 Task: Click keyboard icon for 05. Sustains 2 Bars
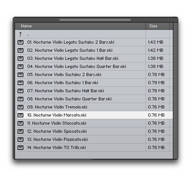(x=20, y=75)
